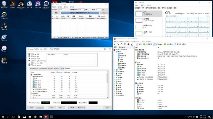Image resolution: width=213 pixels, height=119 pixels.
Task: Toggle Stress FPU checkbox
Action: click(x=32, y=56)
